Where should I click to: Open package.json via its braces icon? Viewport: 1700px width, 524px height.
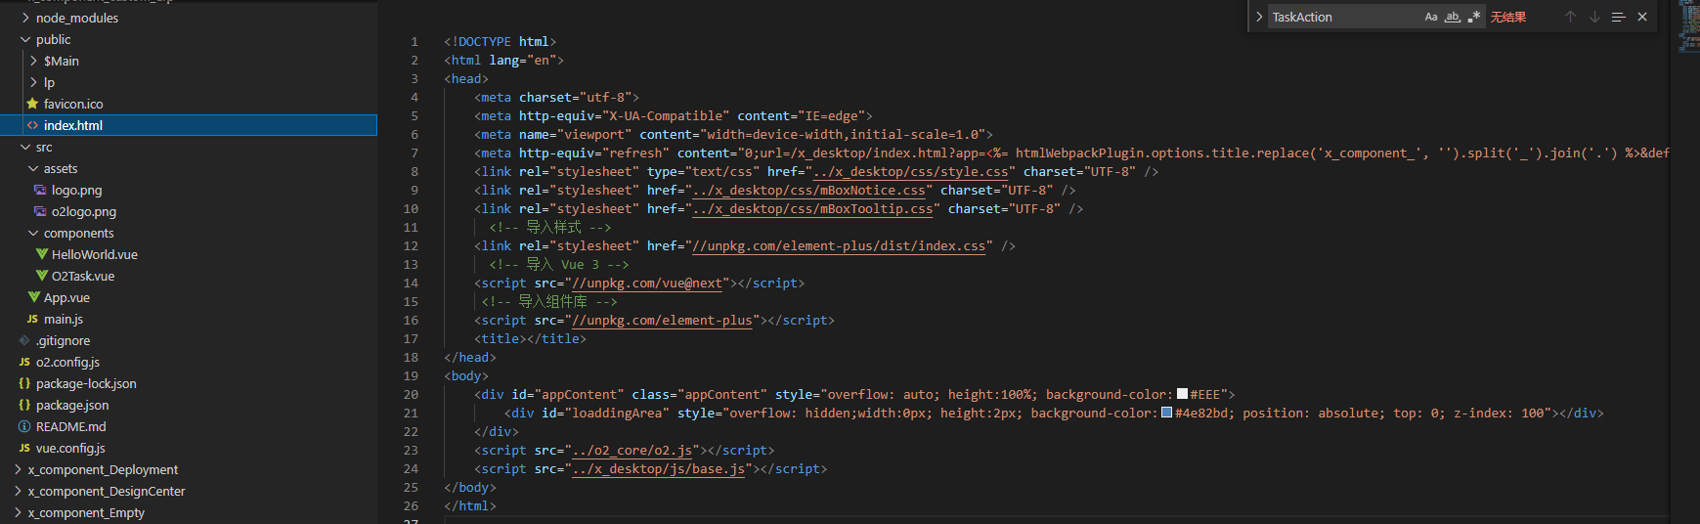click(24, 405)
